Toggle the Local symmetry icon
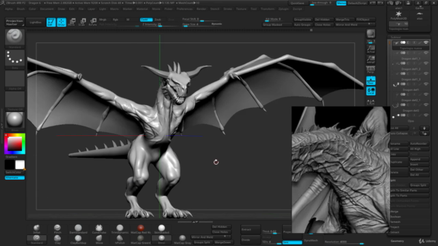 [371, 91]
